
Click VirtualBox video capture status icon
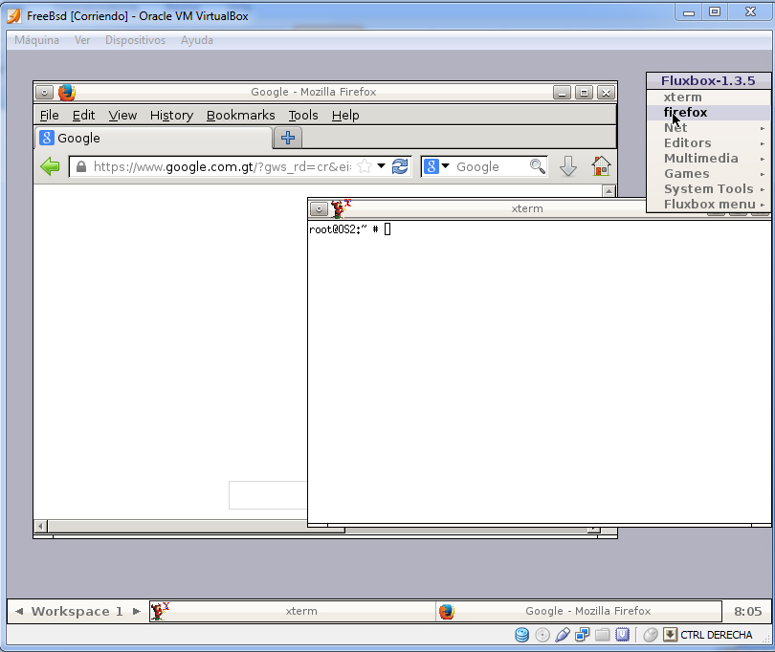[623, 635]
